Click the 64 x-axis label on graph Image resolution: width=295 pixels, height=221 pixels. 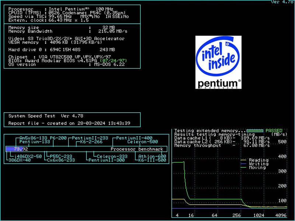[215, 215]
